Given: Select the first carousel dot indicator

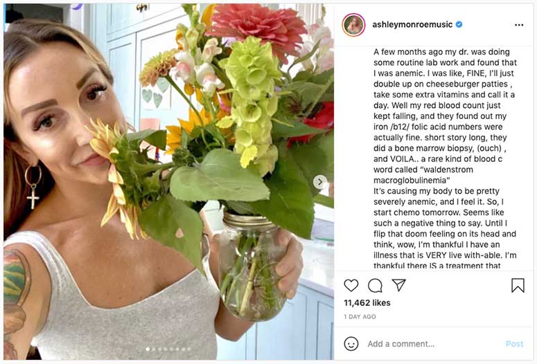Looking at the screenshot, I should (146, 349).
